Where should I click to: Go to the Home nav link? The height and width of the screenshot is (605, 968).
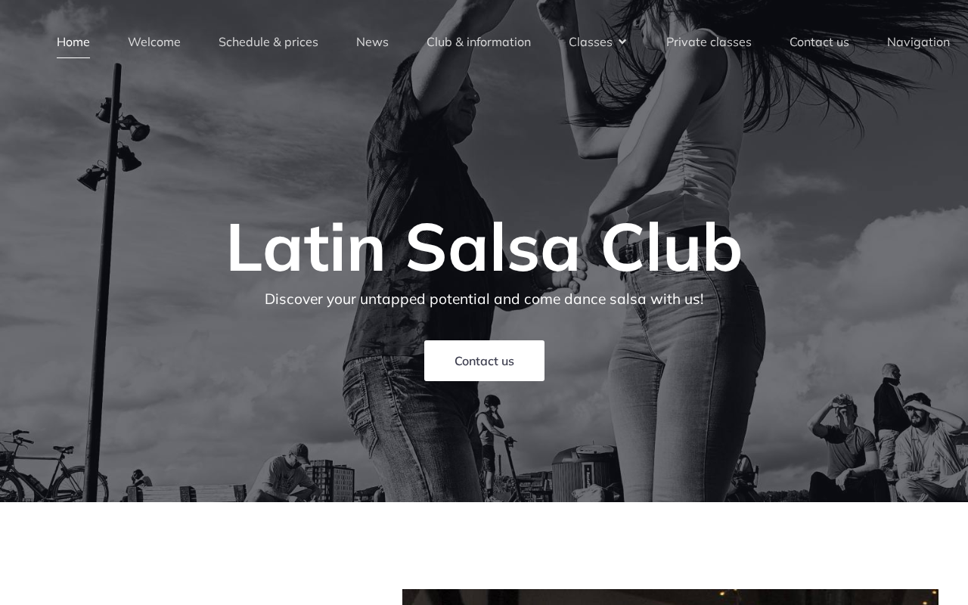tap(73, 42)
